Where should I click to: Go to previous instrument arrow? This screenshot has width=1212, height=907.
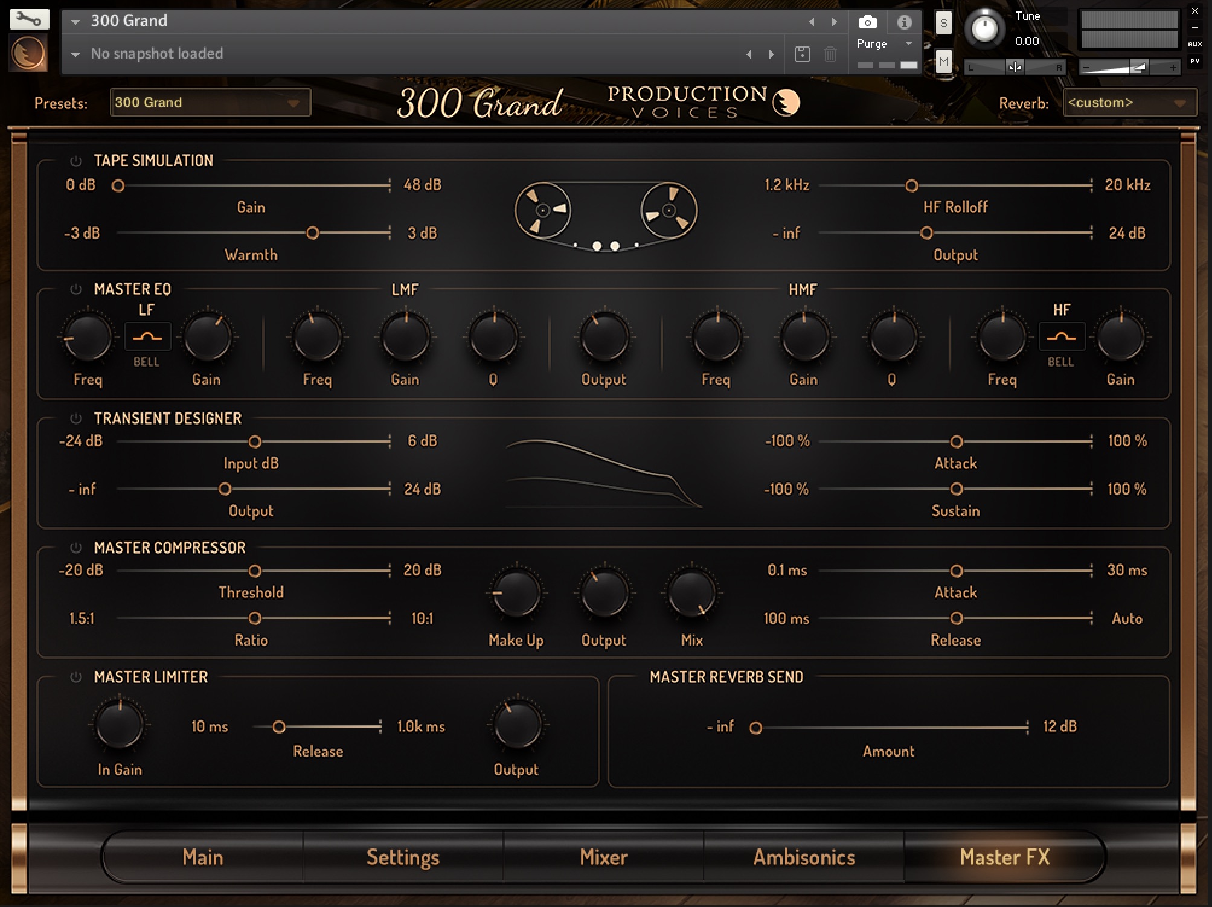(x=812, y=22)
